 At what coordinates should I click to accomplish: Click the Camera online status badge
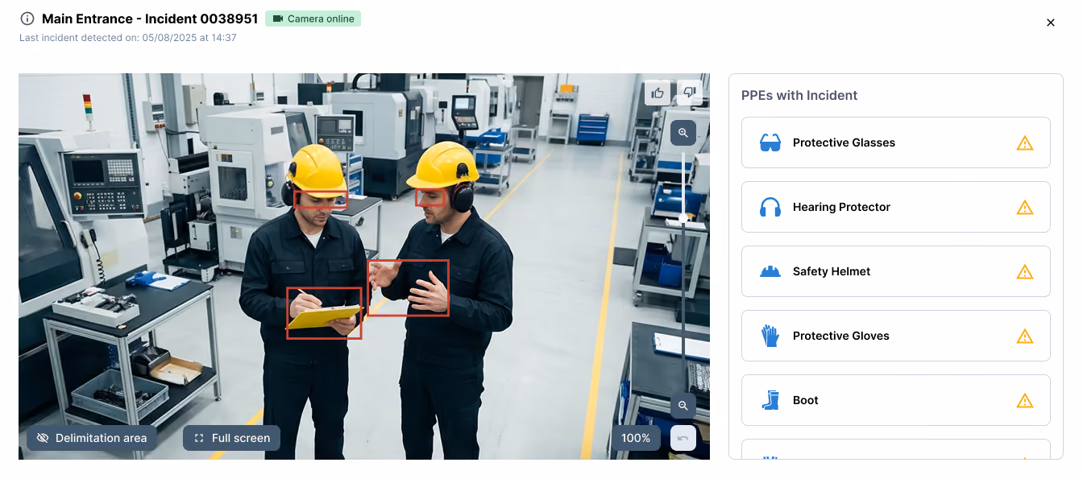tap(313, 19)
